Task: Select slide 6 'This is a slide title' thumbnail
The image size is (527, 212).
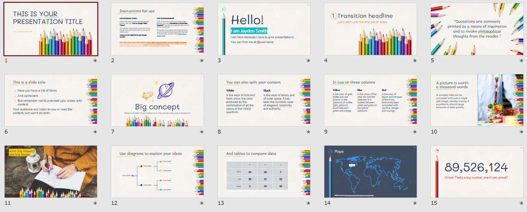Action: tap(51, 100)
